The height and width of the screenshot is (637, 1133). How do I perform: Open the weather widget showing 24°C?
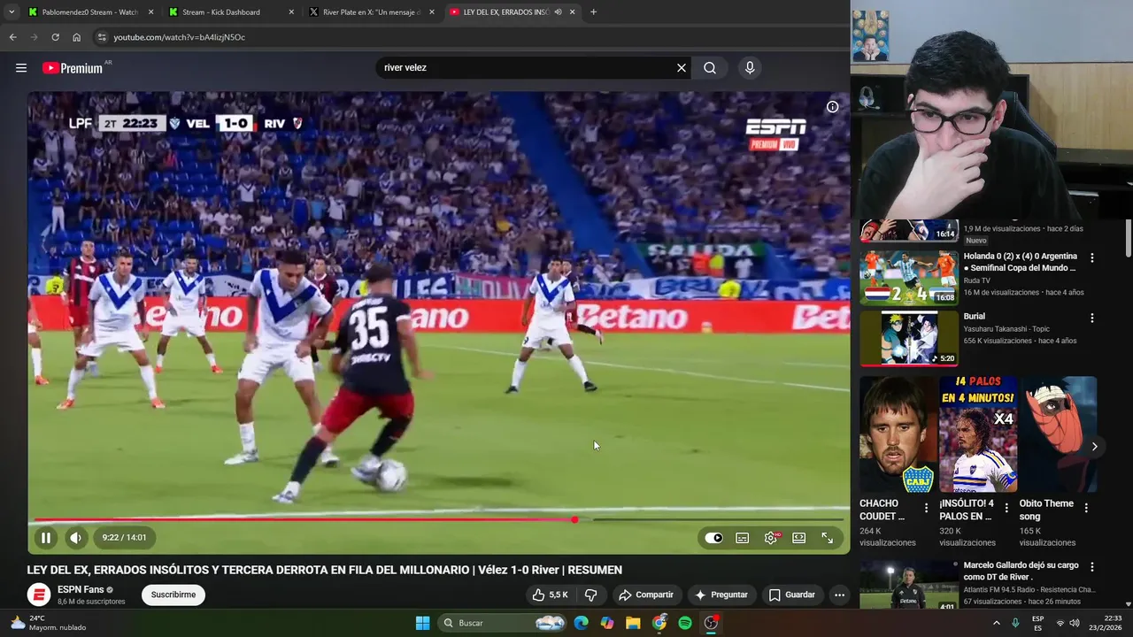pos(49,623)
